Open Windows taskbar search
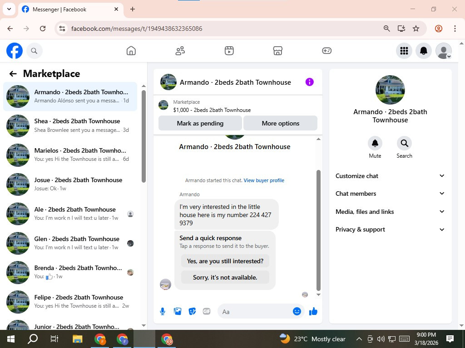Image resolution: width=465 pixels, height=348 pixels. click(x=33, y=339)
